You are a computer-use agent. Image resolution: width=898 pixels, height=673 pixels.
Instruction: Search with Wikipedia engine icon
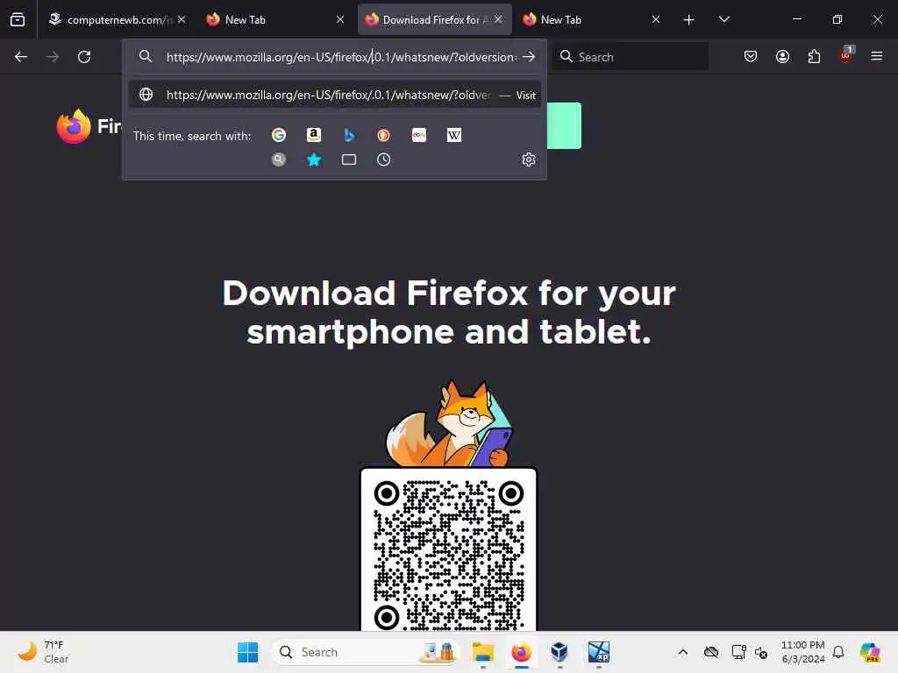(454, 135)
